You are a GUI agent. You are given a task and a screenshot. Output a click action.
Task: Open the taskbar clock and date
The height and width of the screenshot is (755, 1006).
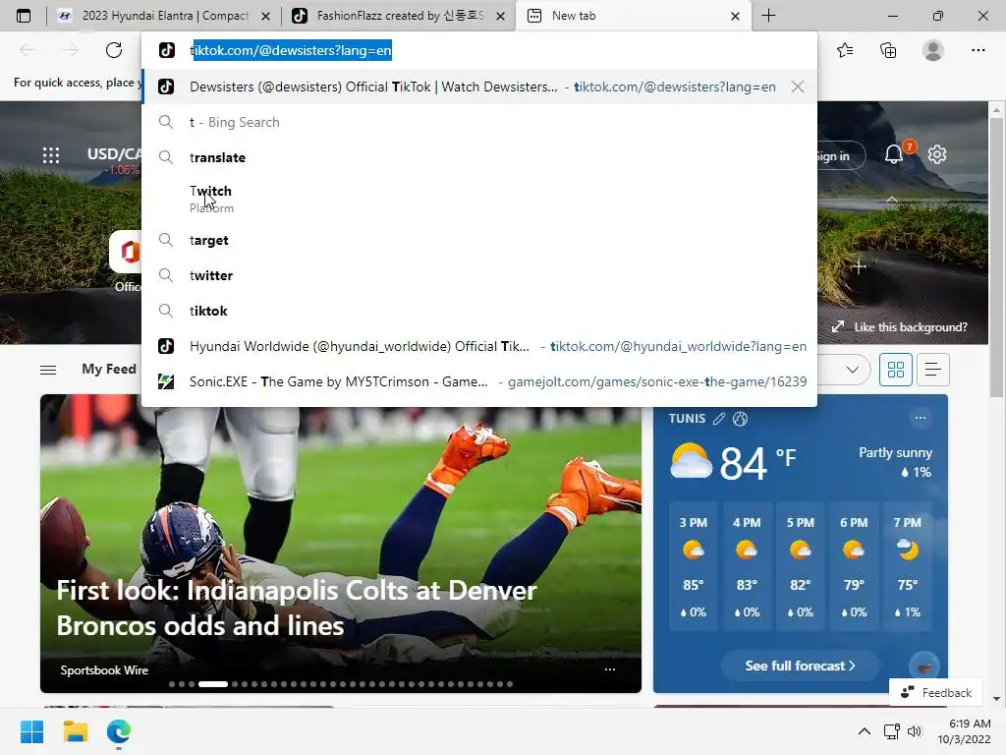(x=964, y=731)
